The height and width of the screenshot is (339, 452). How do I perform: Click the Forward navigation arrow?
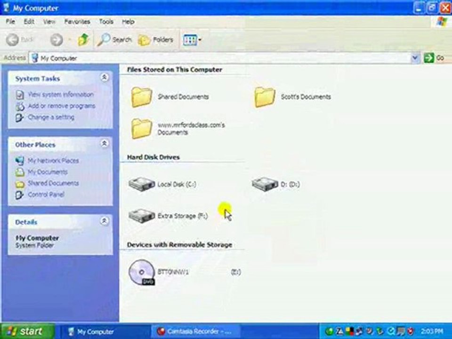56,40
